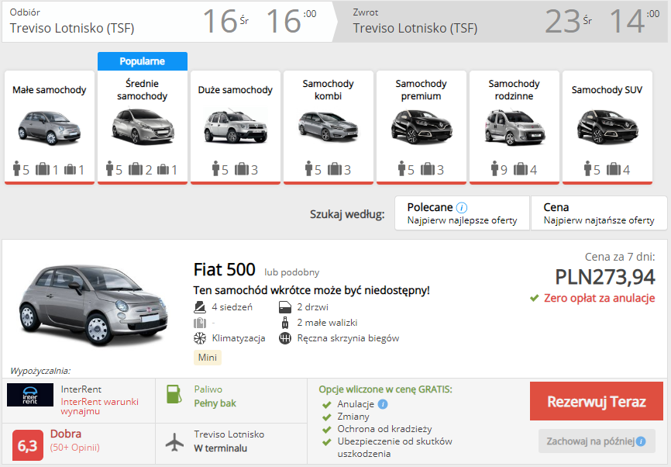Open the (50+ Opinii) reviews link

click(75, 448)
